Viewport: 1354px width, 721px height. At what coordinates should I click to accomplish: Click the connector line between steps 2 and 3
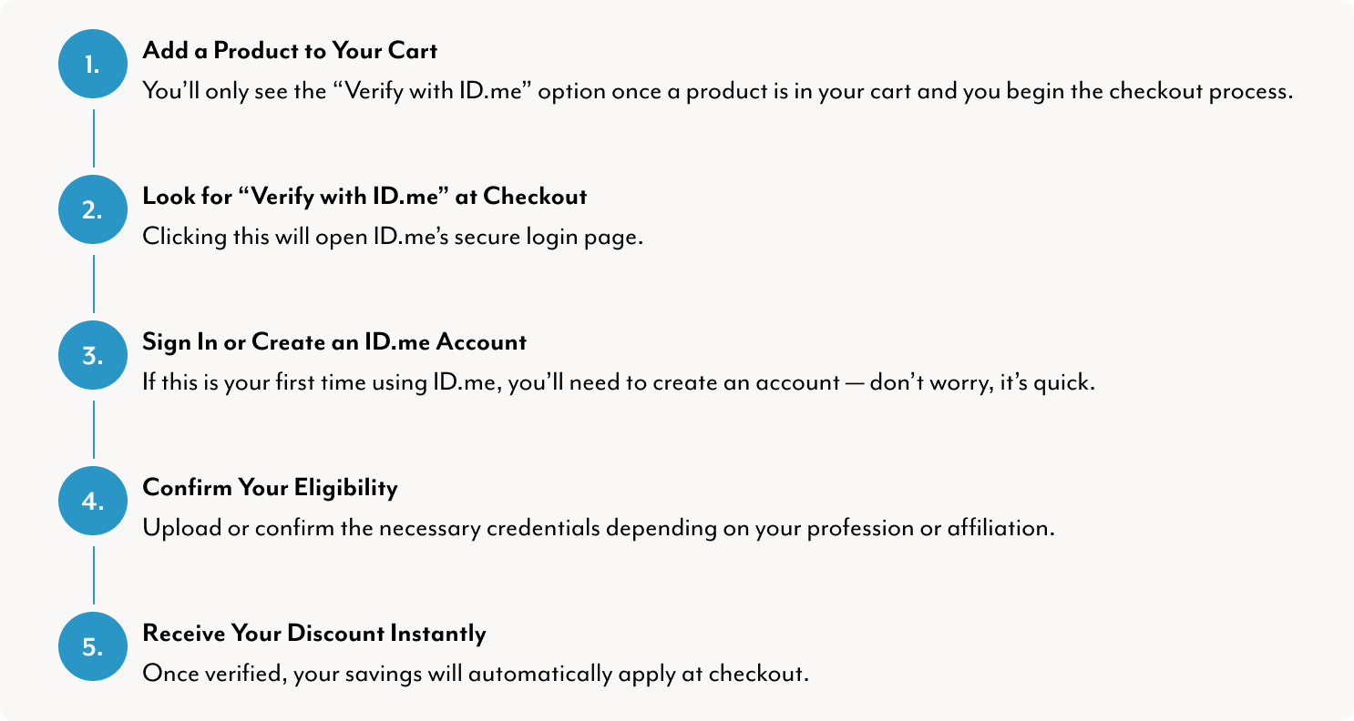(x=93, y=283)
